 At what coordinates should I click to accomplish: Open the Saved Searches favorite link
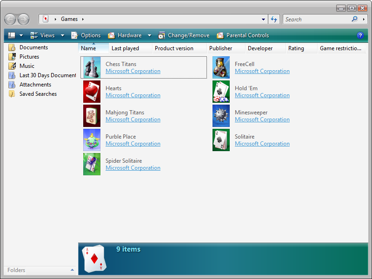click(x=38, y=94)
